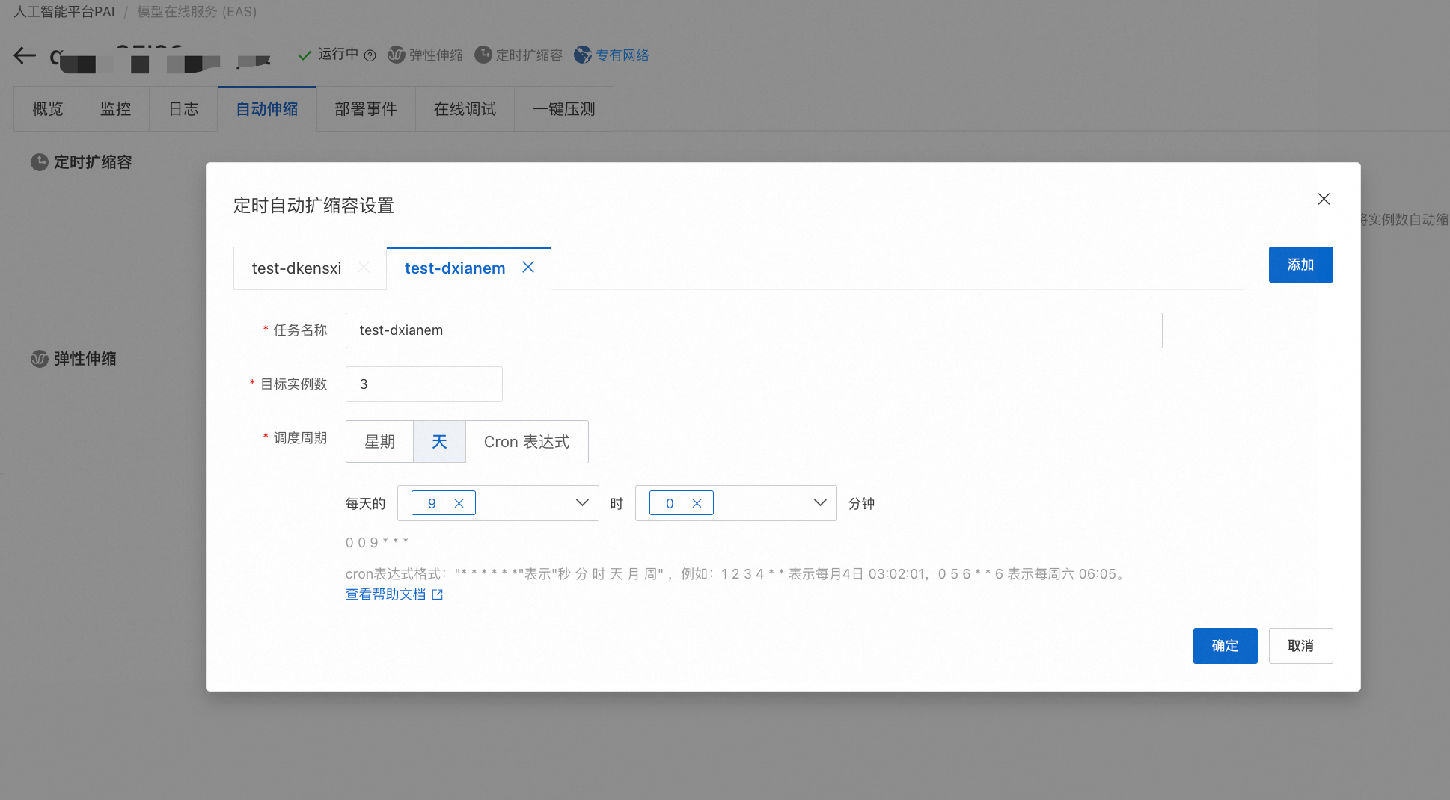Viewport: 1450px width, 800px height.
Task: Click the external link icon beside 查看帮助文档
Action: coord(438,594)
